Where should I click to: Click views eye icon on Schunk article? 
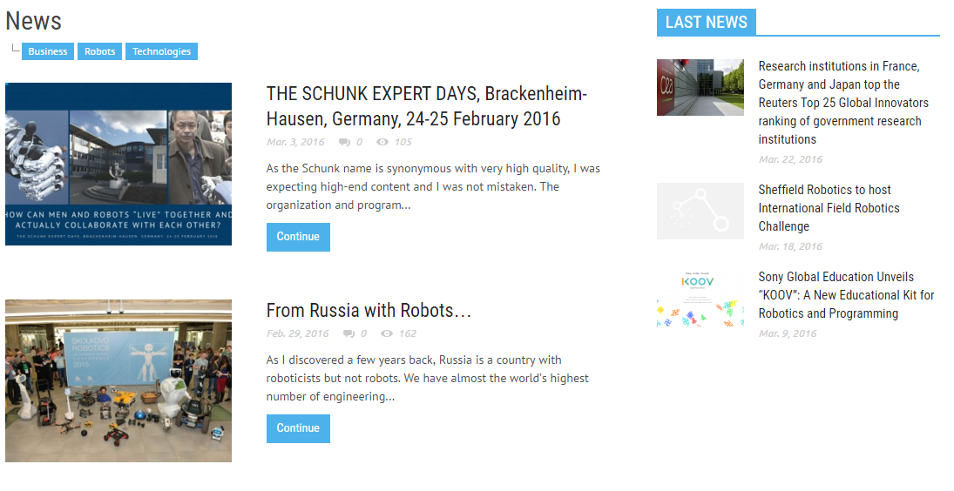pos(382,142)
